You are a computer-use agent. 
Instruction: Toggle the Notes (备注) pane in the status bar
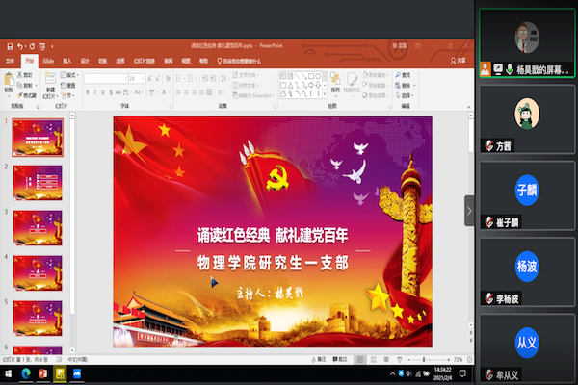click(320, 360)
